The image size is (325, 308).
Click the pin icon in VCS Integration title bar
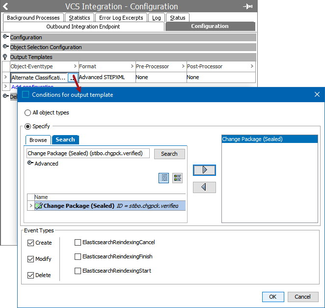click(247, 6)
